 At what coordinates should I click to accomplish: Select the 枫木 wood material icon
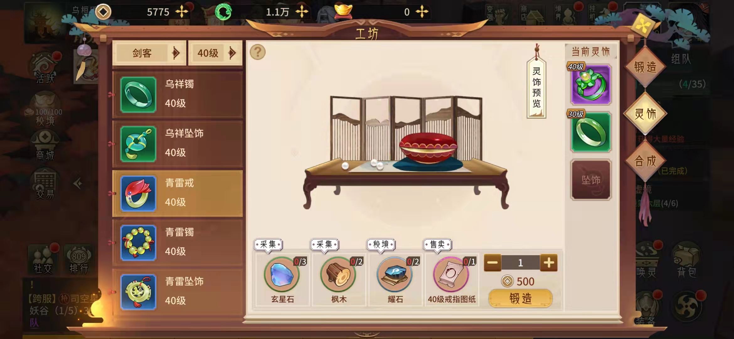coord(338,275)
